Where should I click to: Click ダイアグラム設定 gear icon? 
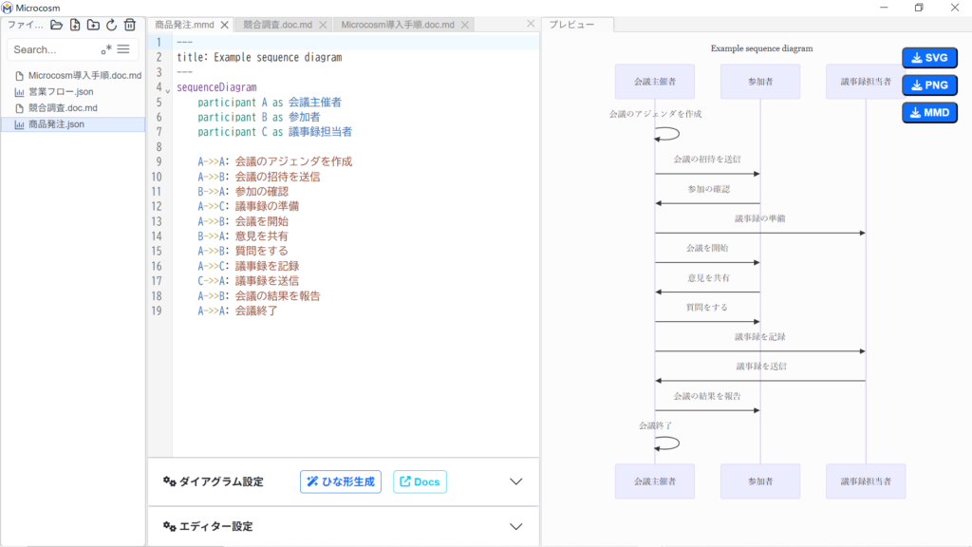click(169, 481)
